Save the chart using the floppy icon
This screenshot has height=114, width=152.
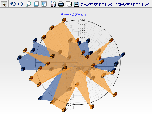click(77, 4)
